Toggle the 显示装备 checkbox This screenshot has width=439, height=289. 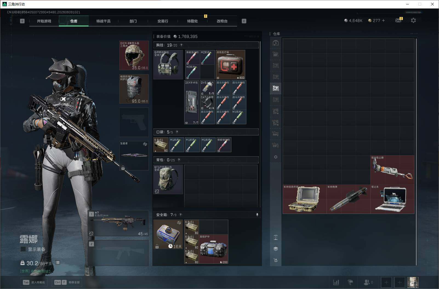[x=23, y=249]
